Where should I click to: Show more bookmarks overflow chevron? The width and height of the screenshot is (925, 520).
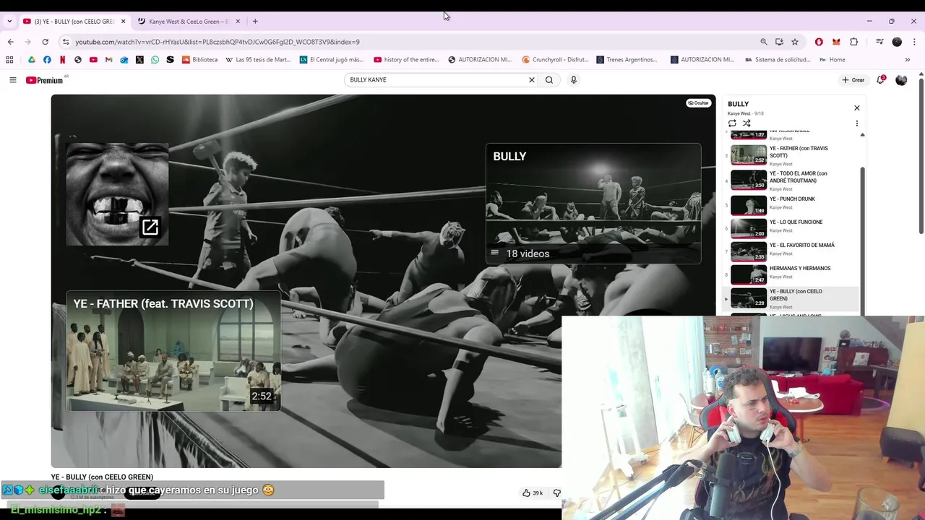point(908,60)
